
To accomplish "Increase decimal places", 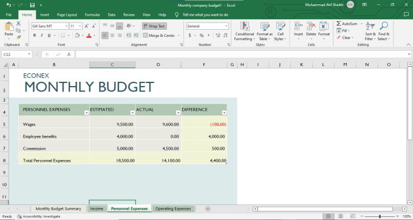I will (218, 35).
